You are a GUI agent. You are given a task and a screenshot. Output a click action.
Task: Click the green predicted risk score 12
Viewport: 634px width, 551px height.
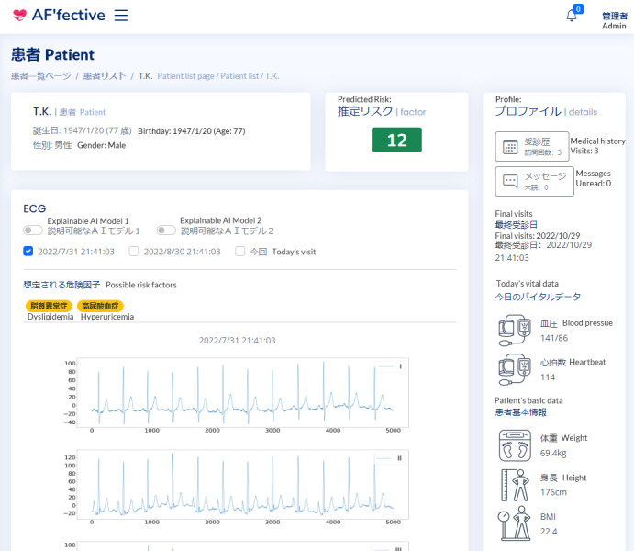tap(396, 140)
